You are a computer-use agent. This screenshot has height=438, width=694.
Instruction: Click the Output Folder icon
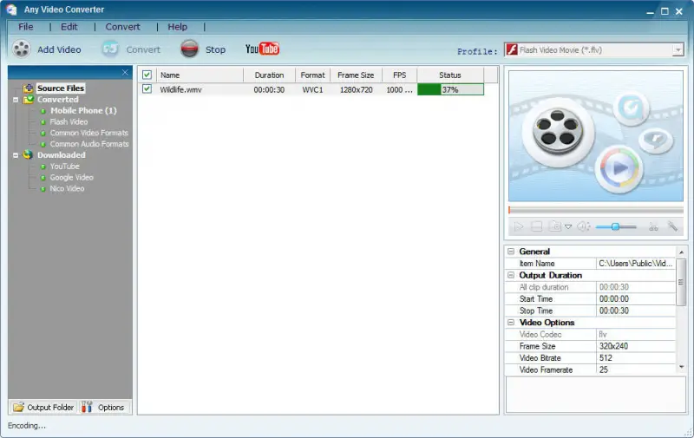(x=18, y=407)
